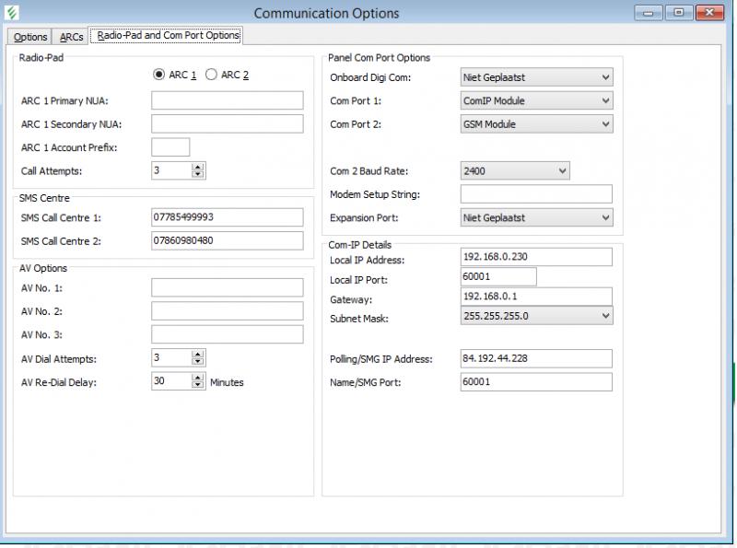Click the Modem Setup String field
This screenshot has width=737, height=548.
point(535,193)
